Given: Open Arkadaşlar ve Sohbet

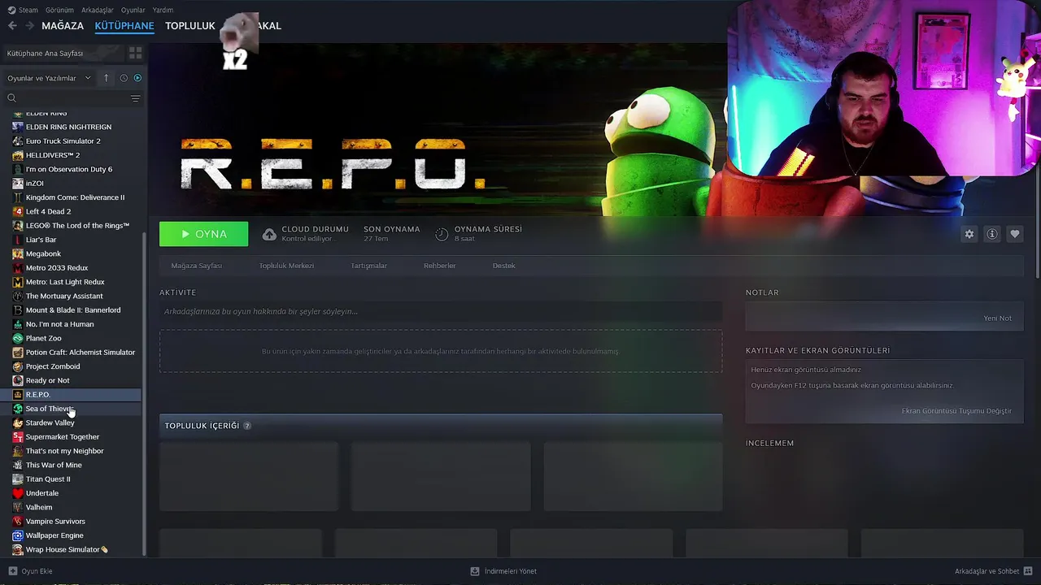Looking at the screenshot, I should click(993, 571).
